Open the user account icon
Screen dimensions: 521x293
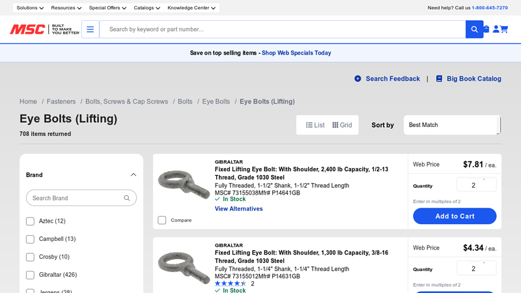pyautogui.click(x=496, y=29)
